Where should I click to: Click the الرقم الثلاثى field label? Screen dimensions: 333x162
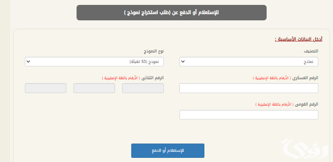tap(153, 78)
